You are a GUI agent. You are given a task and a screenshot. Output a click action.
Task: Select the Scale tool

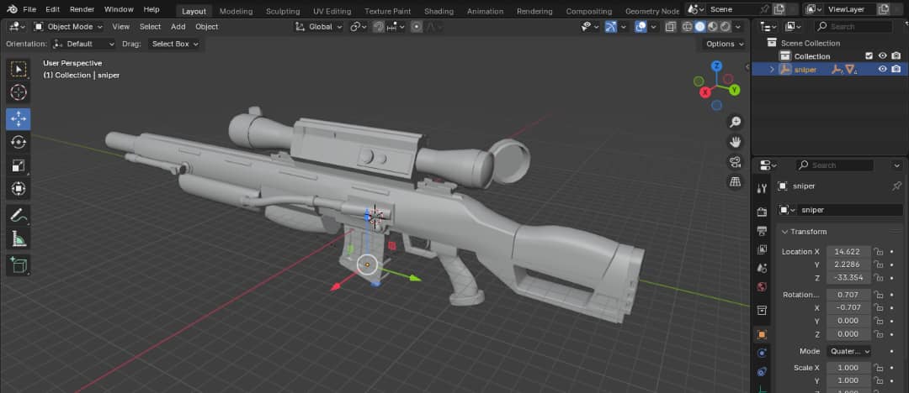(x=19, y=166)
